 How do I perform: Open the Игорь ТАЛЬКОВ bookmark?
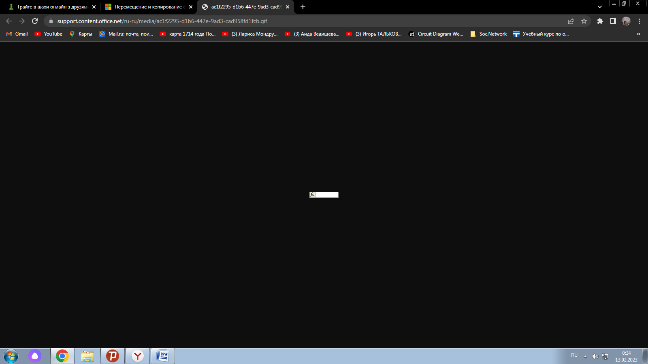pos(374,34)
